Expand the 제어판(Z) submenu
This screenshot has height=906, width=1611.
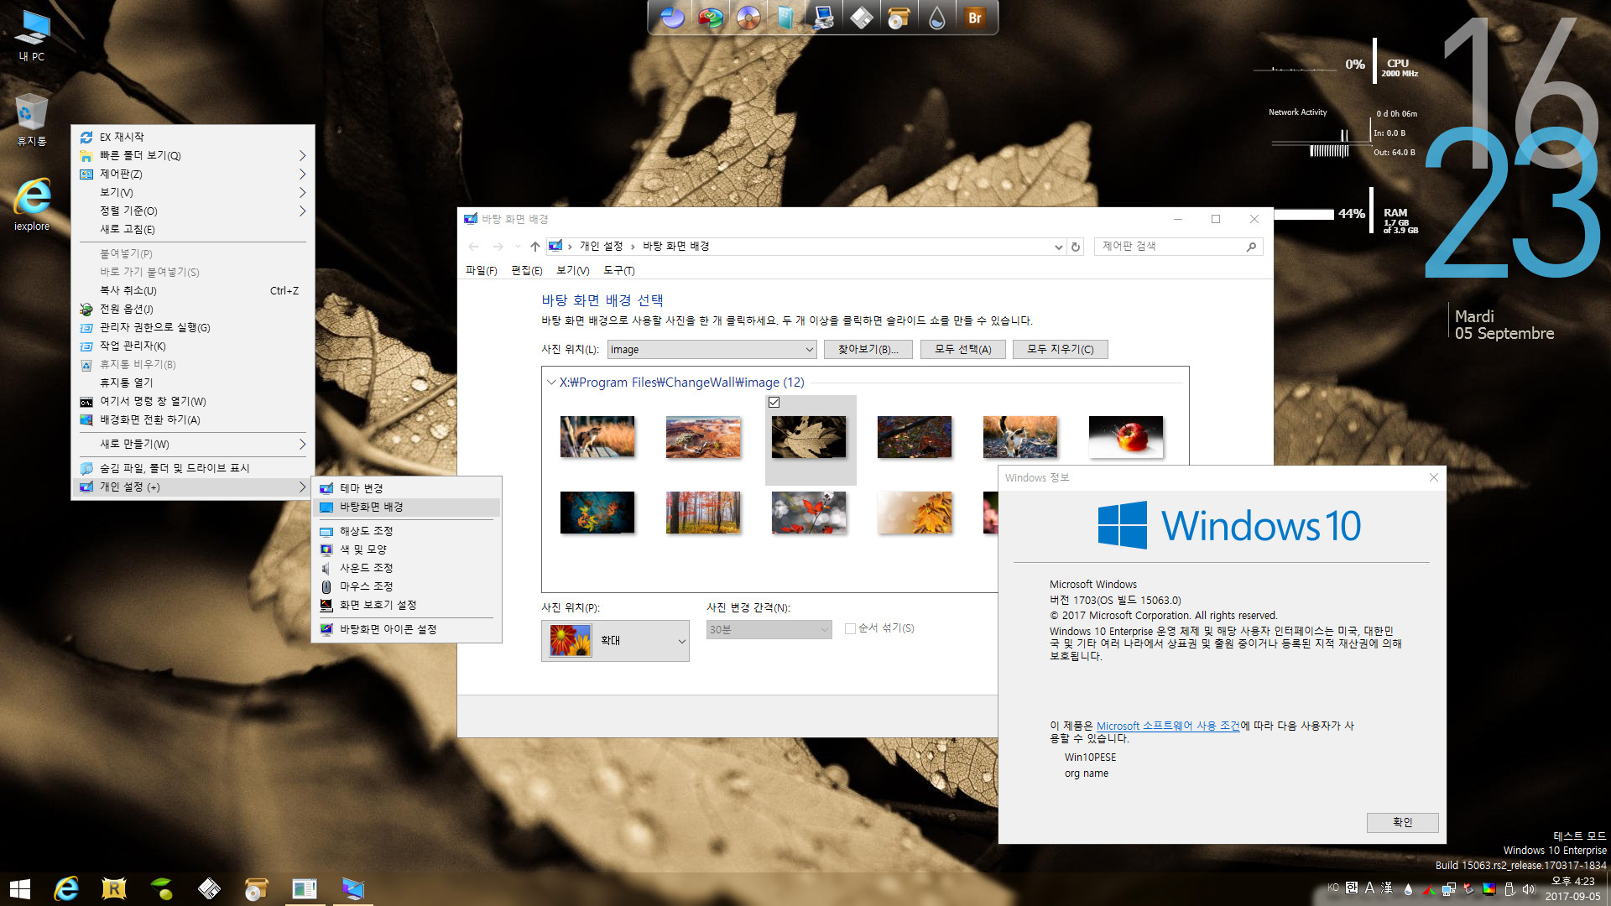[302, 174]
